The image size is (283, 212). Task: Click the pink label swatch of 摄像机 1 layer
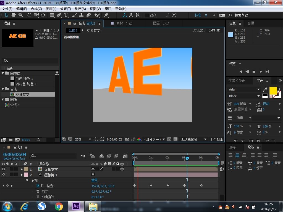click(x=26, y=175)
